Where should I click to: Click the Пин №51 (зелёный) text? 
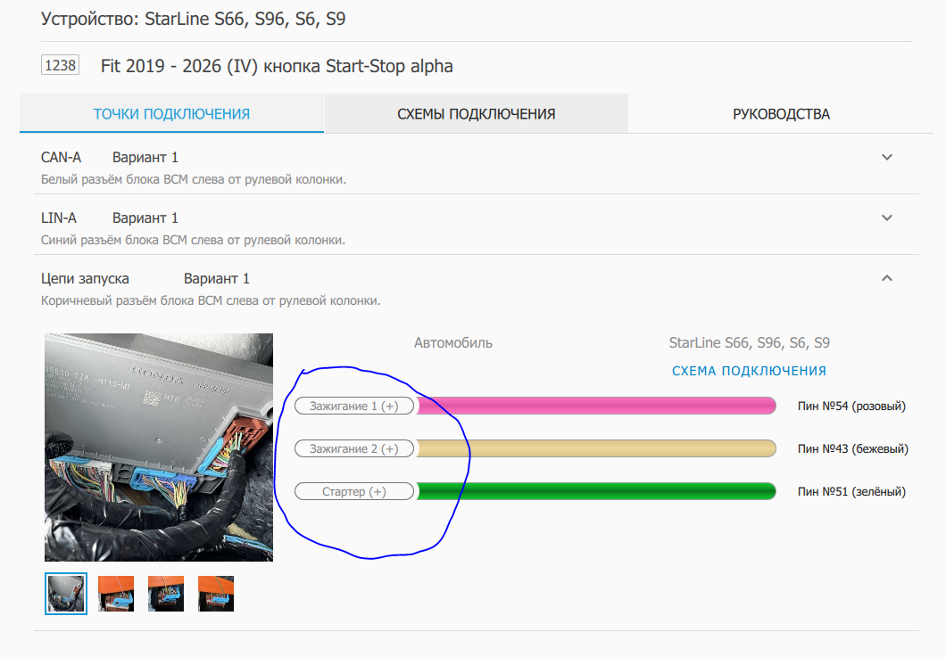pos(851,492)
